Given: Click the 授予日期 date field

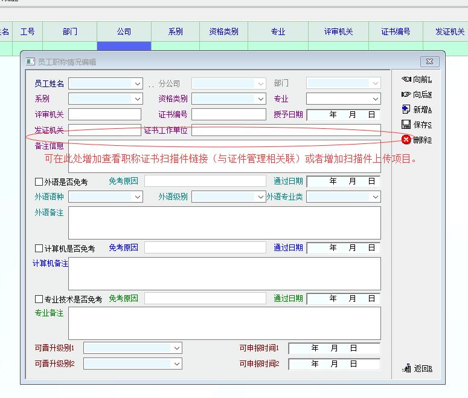Looking at the screenshot, I should click(344, 114).
